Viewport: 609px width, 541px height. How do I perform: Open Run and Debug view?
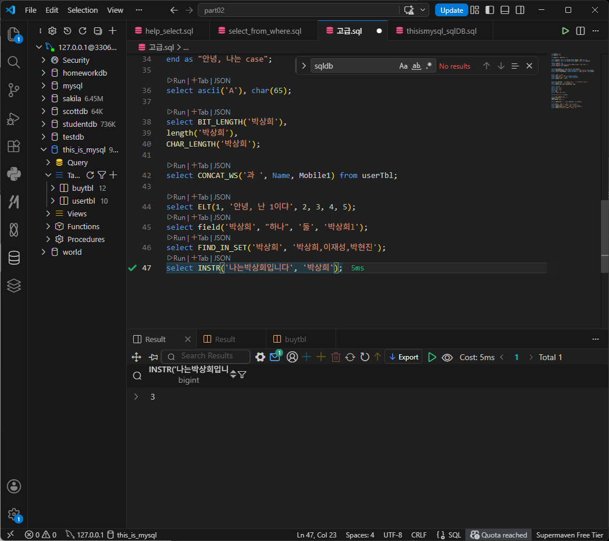coord(14,119)
